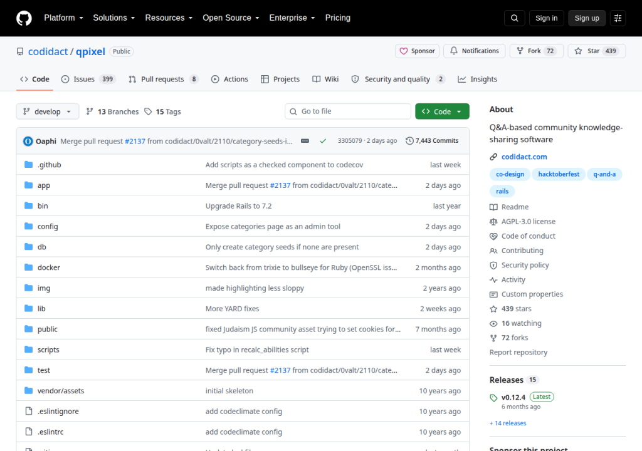Star the qpixel repository
642x451 pixels.
(x=597, y=51)
